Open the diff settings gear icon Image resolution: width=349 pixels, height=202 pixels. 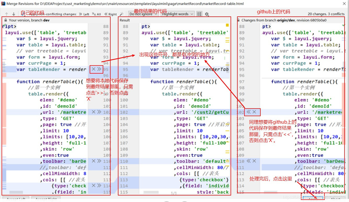[x=207, y=14]
